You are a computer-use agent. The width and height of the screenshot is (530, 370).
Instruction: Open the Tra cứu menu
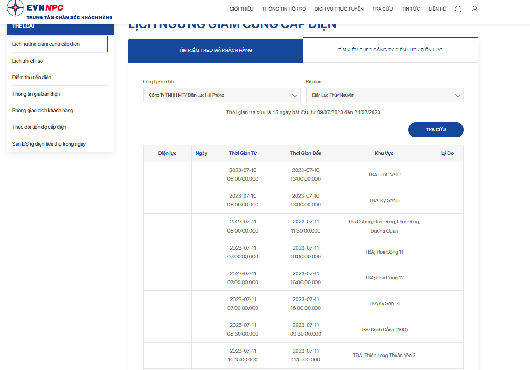tap(383, 9)
